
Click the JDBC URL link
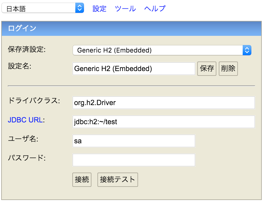(24, 119)
